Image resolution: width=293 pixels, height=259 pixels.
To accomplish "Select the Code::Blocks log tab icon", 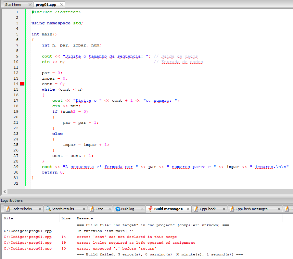I will pos(7,209).
